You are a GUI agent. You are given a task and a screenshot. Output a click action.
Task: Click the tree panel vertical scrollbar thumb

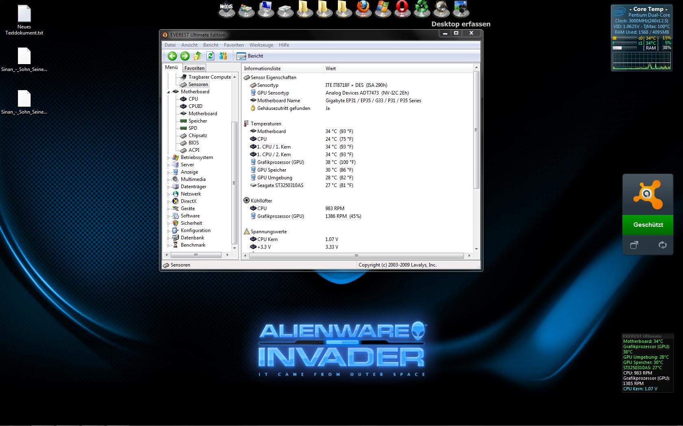tap(234, 183)
